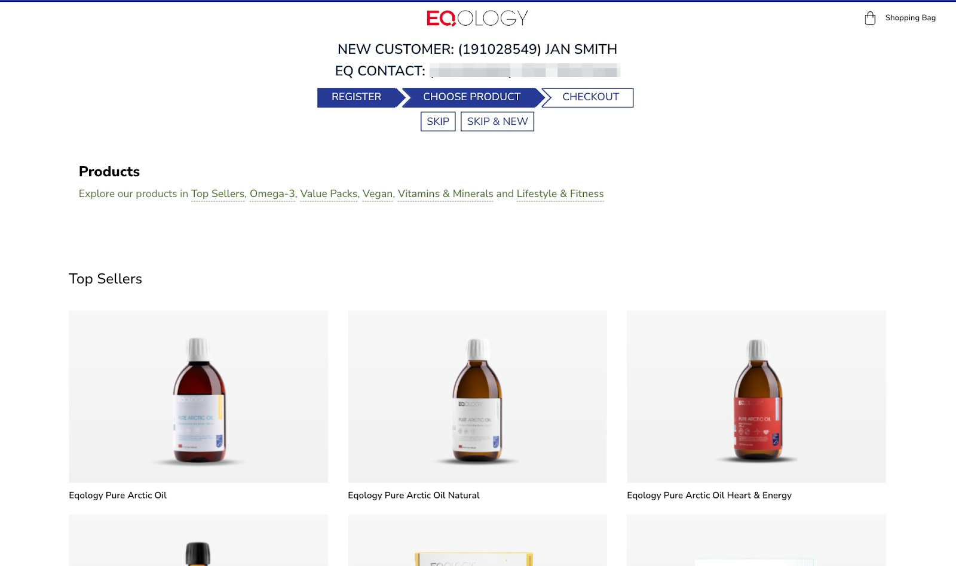
Task: Select the Choose Product step
Action: (472, 97)
